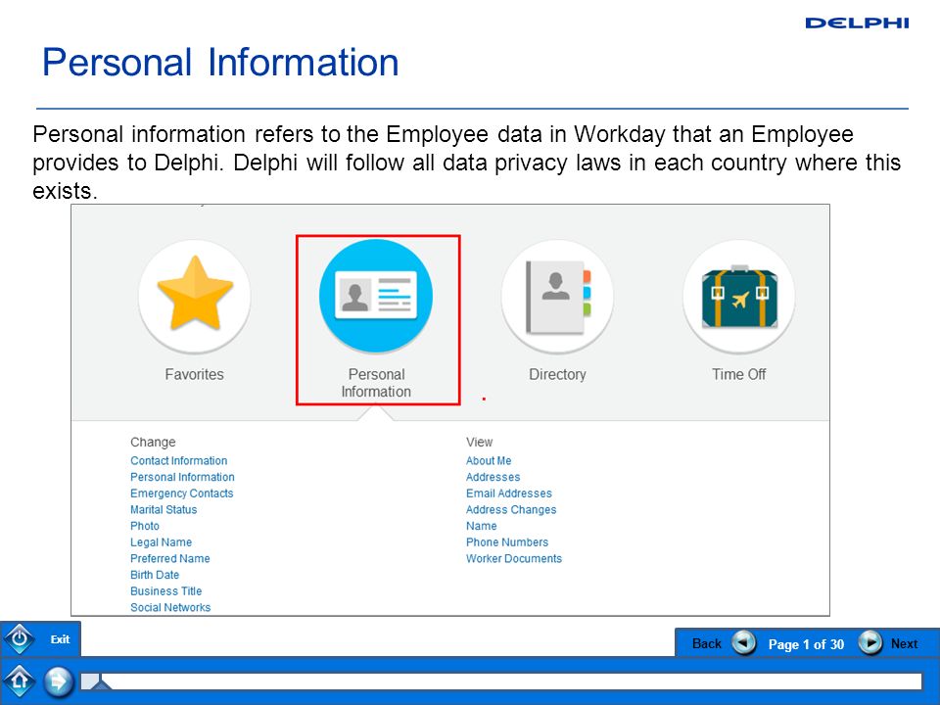This screenshot has width=940, height=705.
Task: Open the Emergency Contacts link
Action: coord(182,493)
